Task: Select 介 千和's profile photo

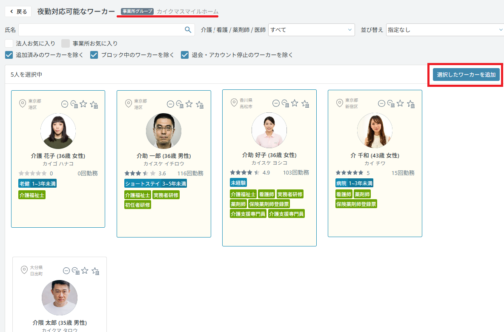Action: (x=375, y=131)
